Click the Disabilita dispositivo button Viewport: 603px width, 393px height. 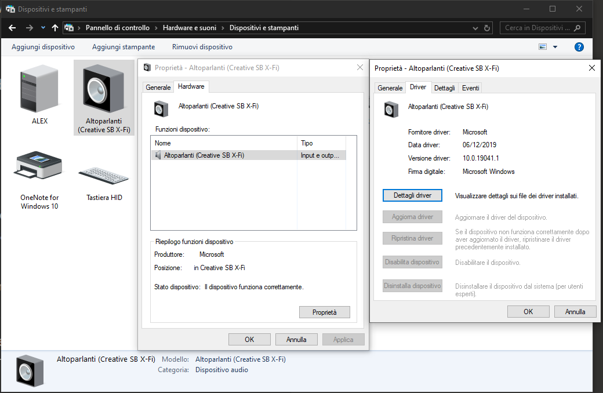coord(412,262)
